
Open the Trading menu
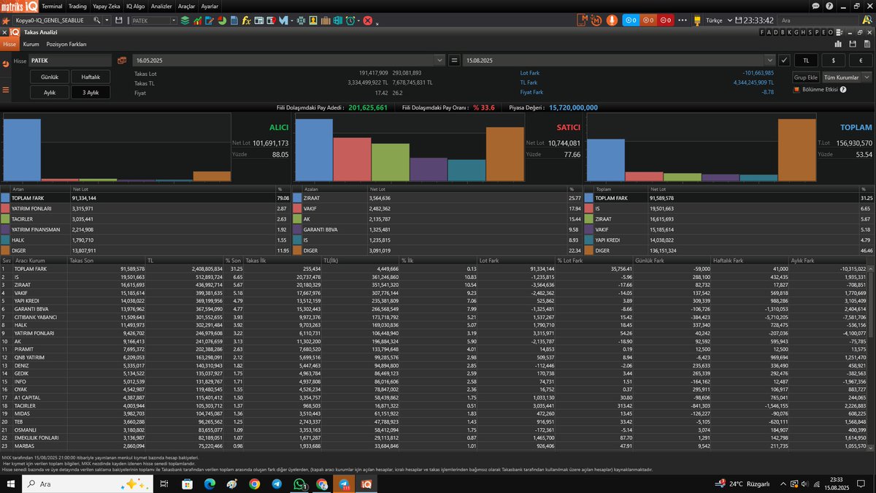(x=77, y=6)
